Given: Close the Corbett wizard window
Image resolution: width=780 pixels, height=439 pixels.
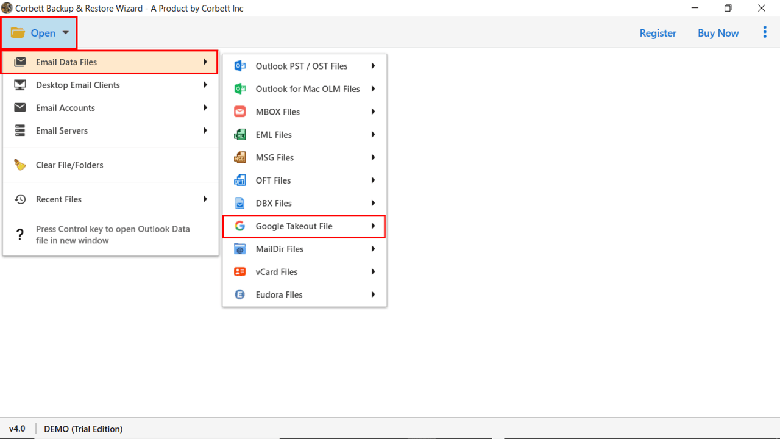Looking at the screenshot, I should click(762, 8).
